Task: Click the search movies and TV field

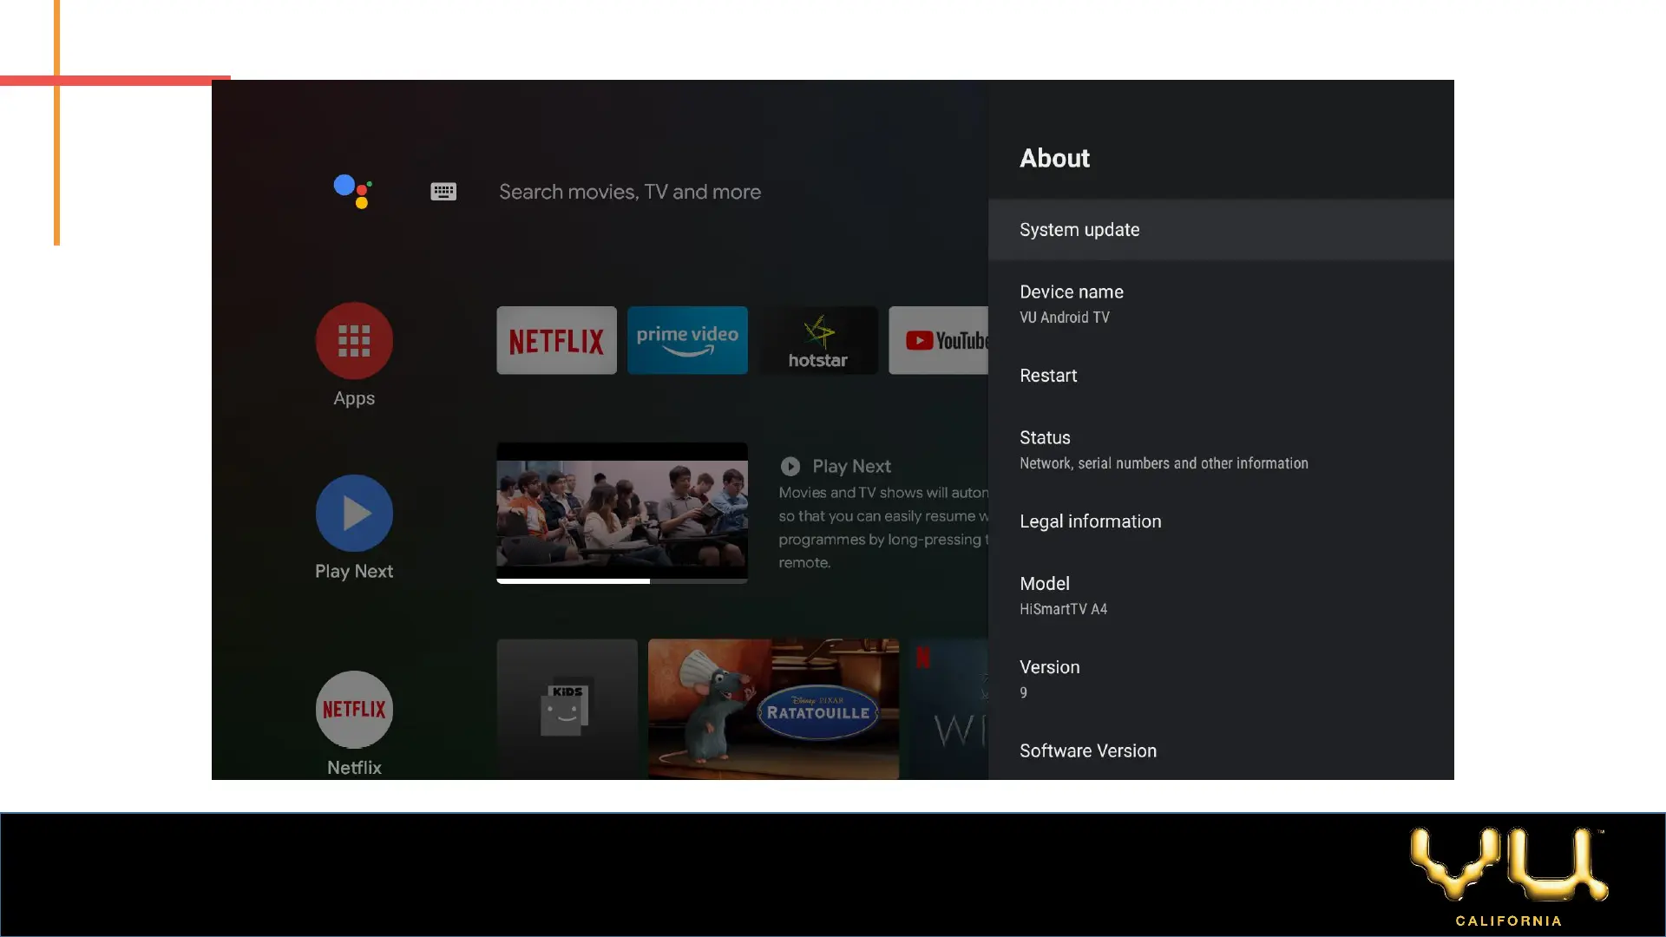Action: [x=630, y=192]
